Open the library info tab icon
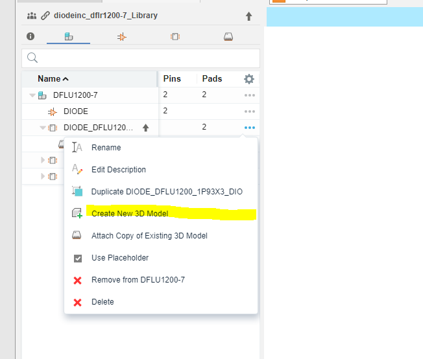 tap(30, 36)
